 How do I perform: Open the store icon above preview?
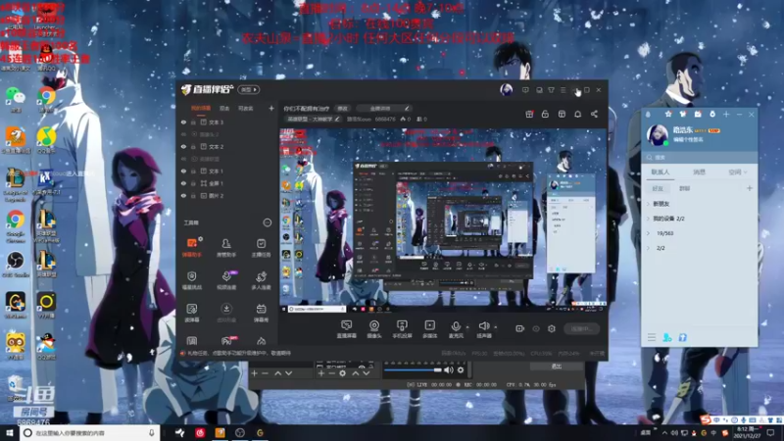[562, 114]
